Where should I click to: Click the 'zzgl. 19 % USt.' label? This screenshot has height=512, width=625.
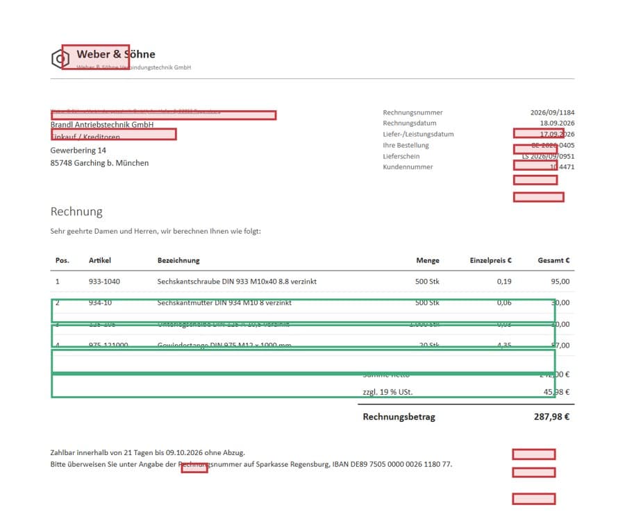[387, 392]
